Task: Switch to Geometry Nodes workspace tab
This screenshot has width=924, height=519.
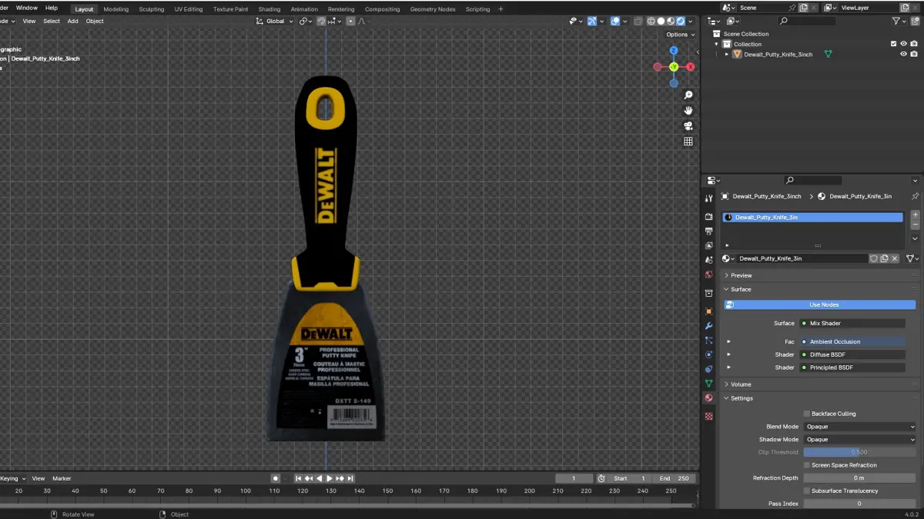Action: (433, 9)
